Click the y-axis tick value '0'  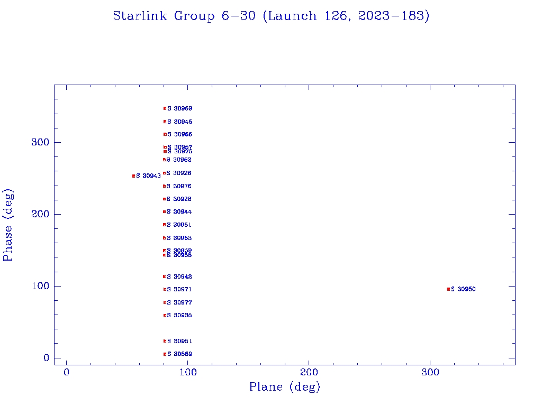pyautogui.click(x=47, y=358)
